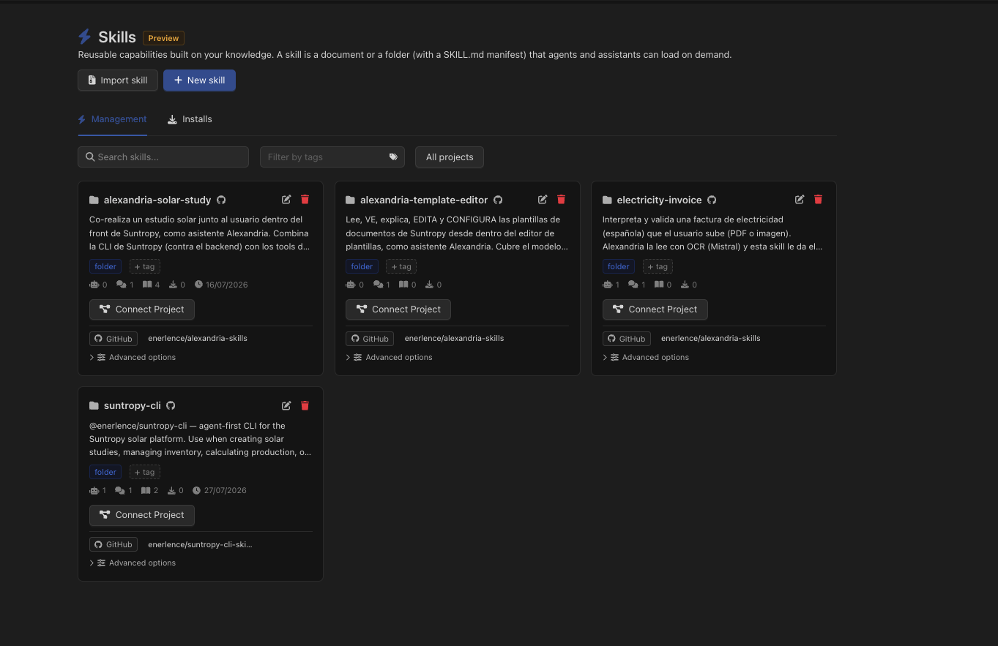Click the Preview badge next to Skills

163,38
